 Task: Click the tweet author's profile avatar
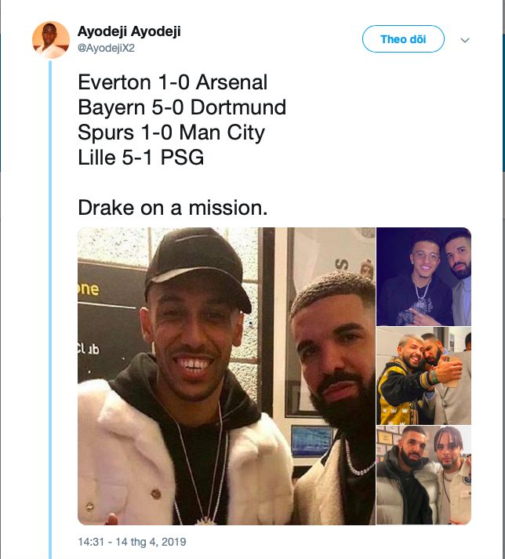coord(51,39)
